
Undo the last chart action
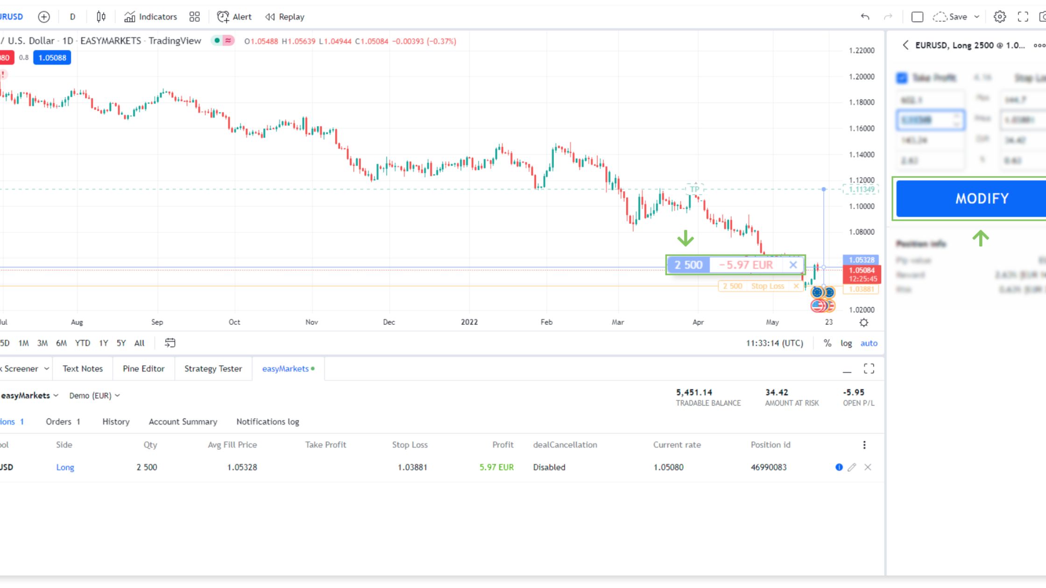(865, 17)
